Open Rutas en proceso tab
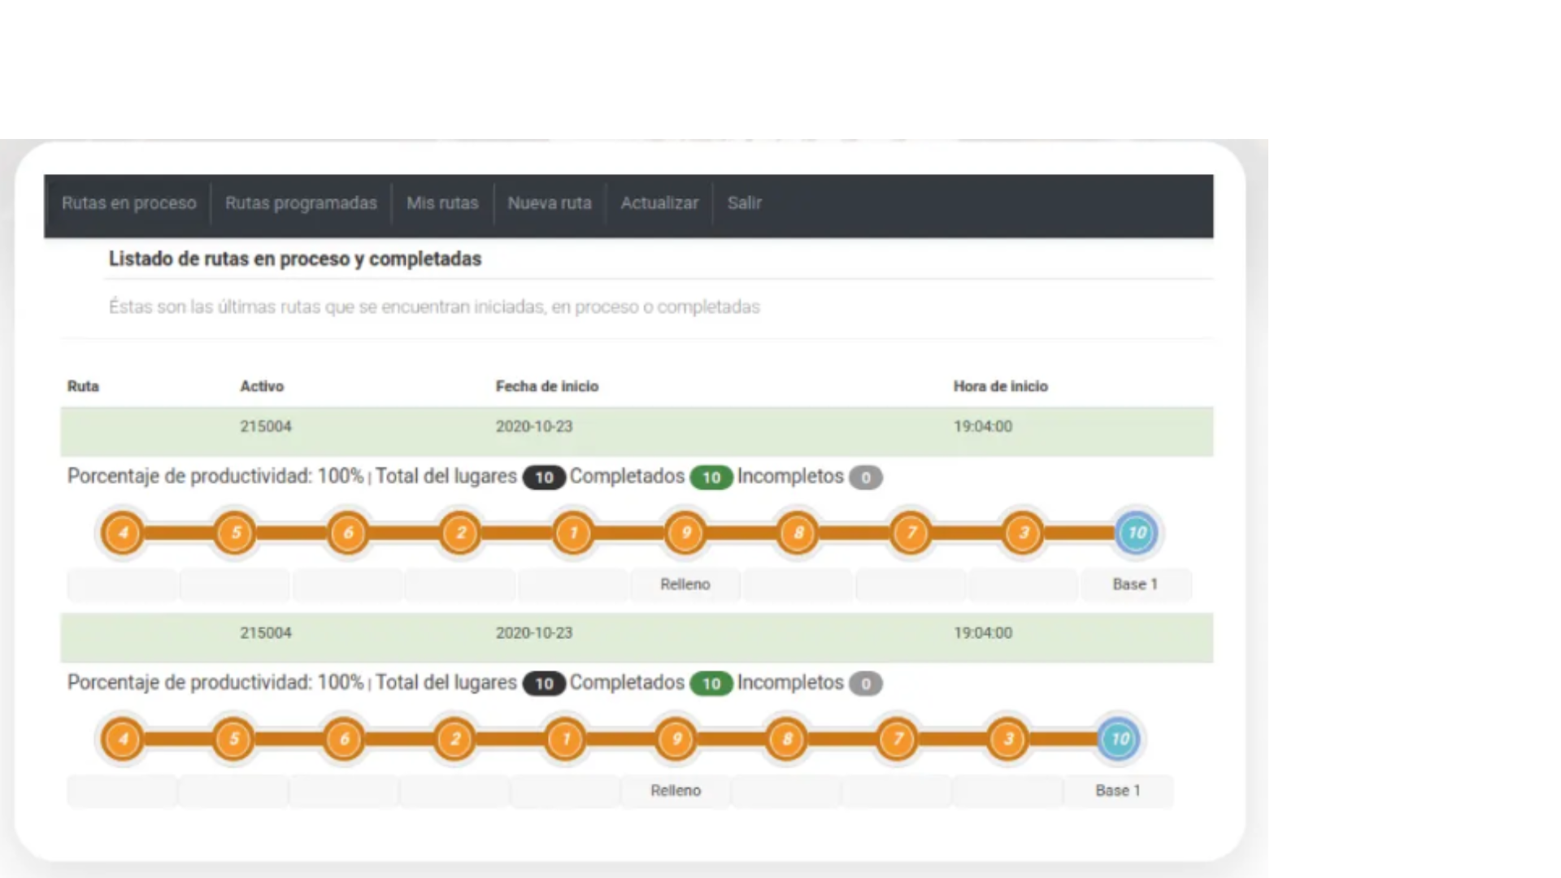Viewport: 1561px width, 878px height. point(128,203)
